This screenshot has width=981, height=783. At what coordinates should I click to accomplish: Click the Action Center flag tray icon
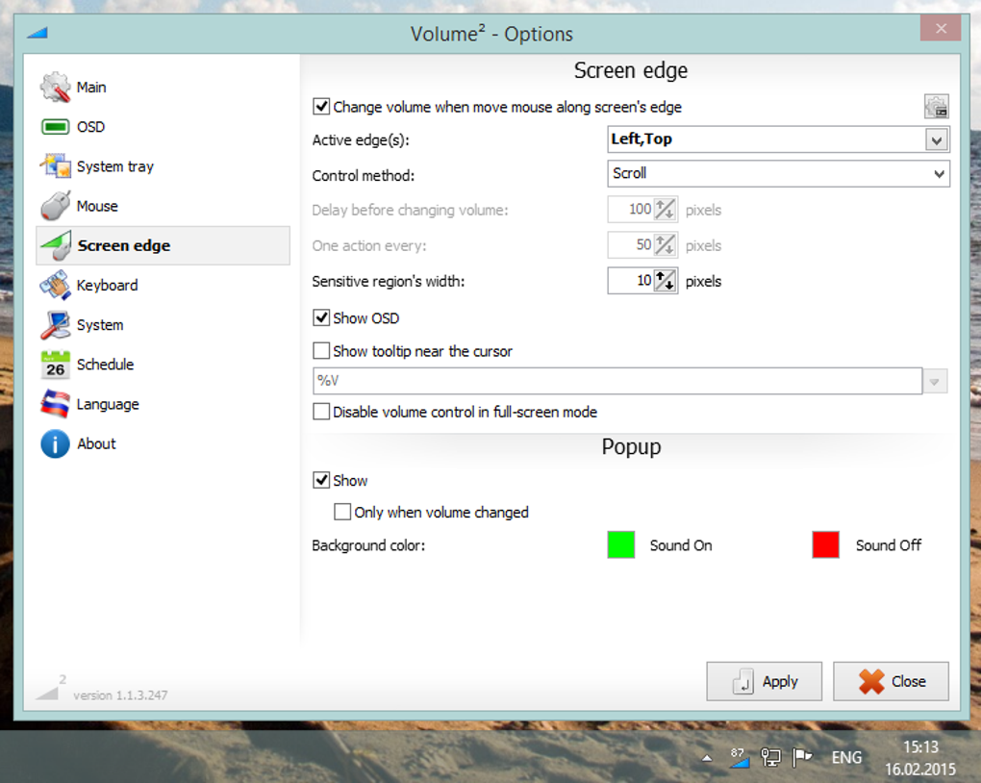[802, 757]
